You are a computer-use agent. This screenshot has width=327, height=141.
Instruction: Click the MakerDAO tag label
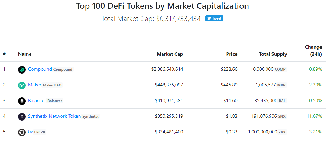click(x=52, y=85)
